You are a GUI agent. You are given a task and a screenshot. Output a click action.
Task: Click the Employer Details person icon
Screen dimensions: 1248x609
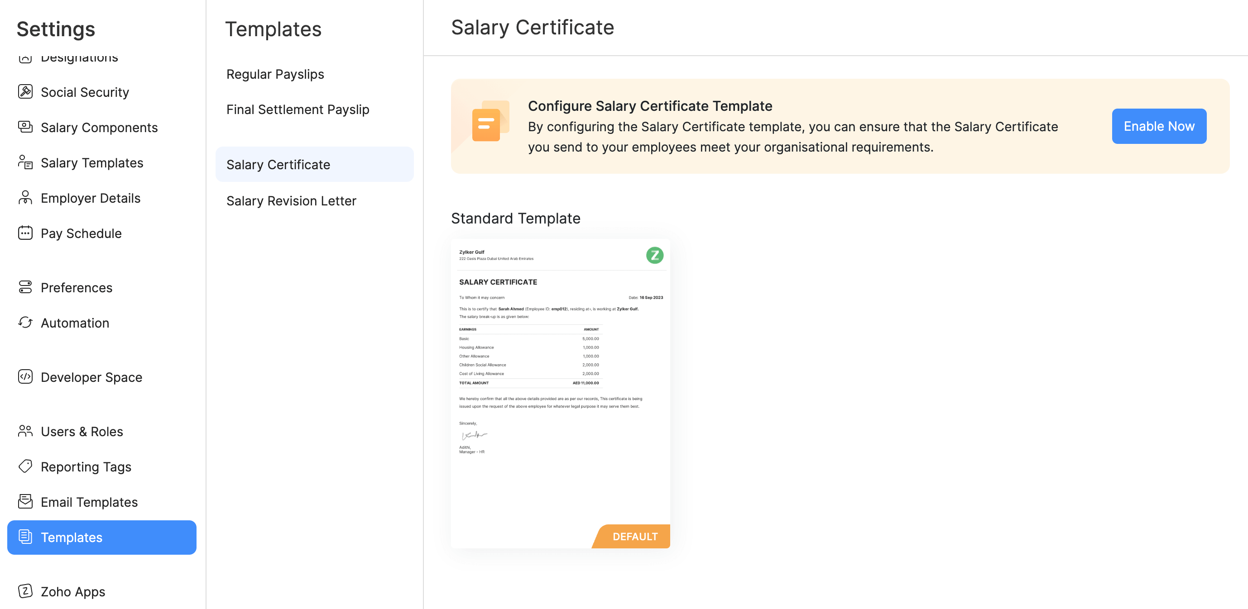coord(25,198)
